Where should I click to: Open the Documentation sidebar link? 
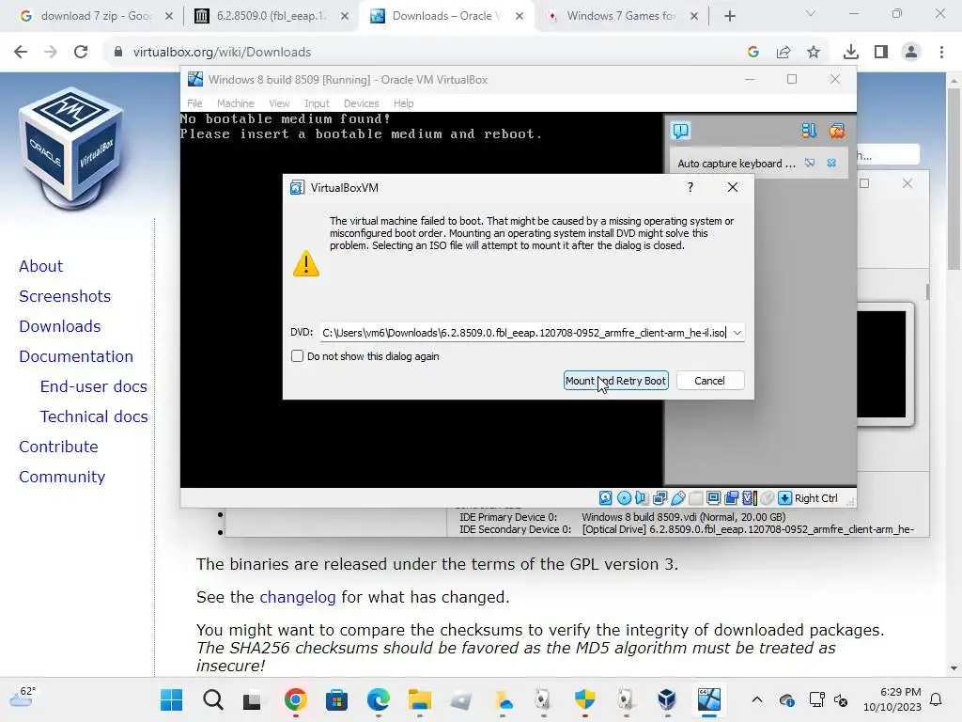(x=76, y=356)
